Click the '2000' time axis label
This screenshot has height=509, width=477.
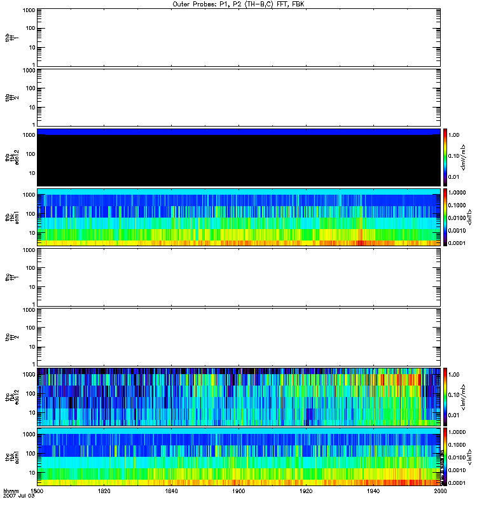440,491
